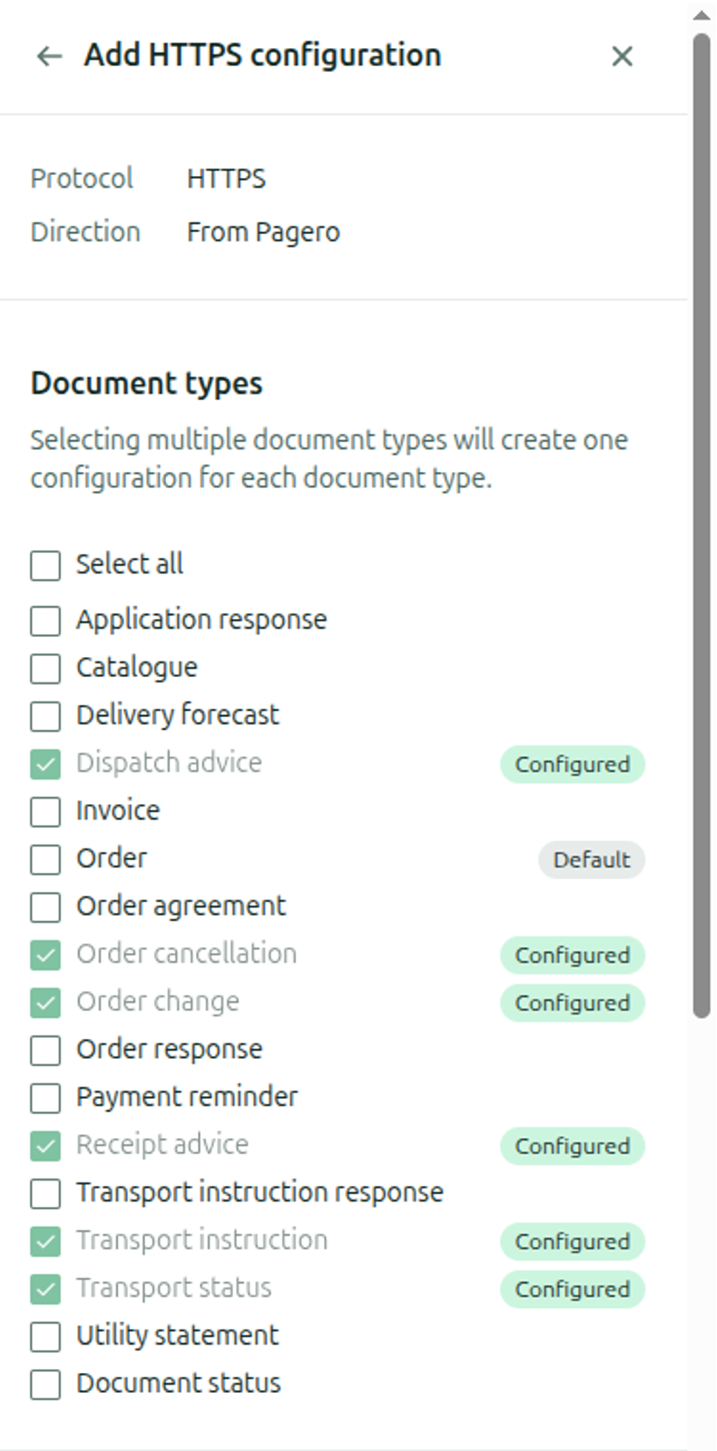This screenshot has height=1451, width=717.
Task: Enable the Utility statement checkbox
Action: coord(45,1337)
